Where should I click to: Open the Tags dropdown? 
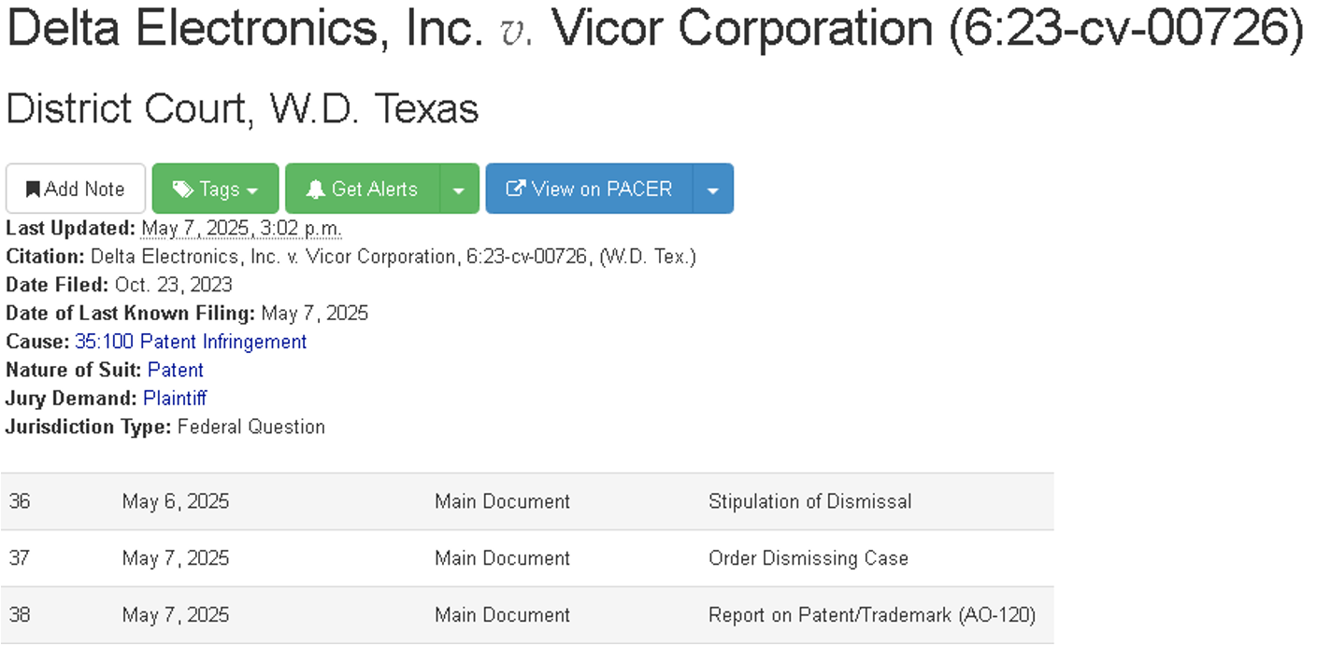tap(215, 189)
